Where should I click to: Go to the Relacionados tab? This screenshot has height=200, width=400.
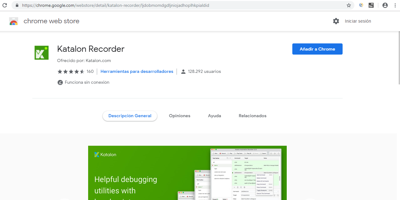(x=252, y=116)
